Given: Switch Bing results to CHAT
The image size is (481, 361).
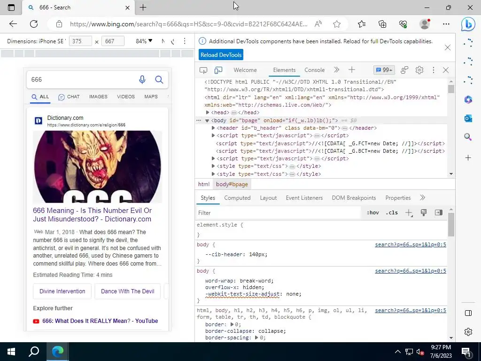Looking at the screenshot, I should click(69, 97).
